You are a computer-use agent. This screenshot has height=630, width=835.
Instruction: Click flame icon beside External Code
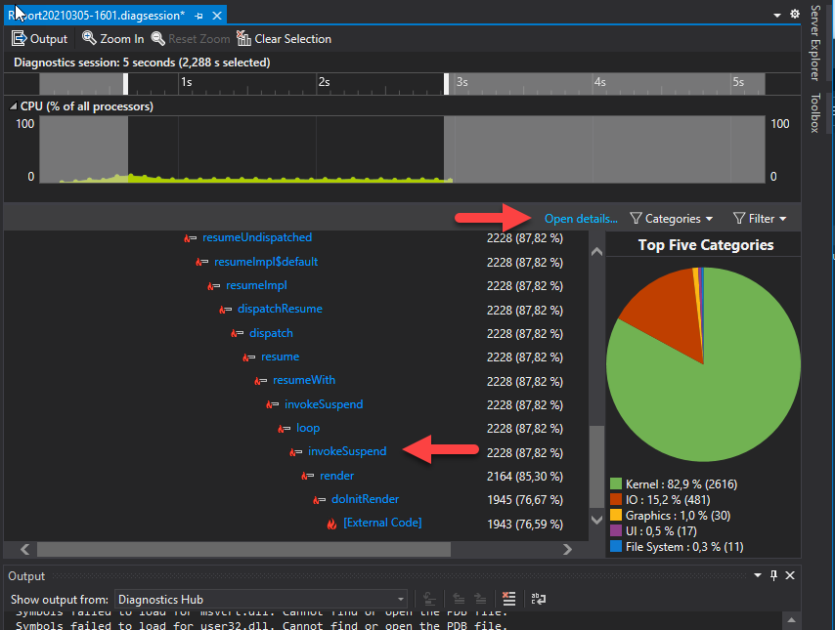click(332, 524)
